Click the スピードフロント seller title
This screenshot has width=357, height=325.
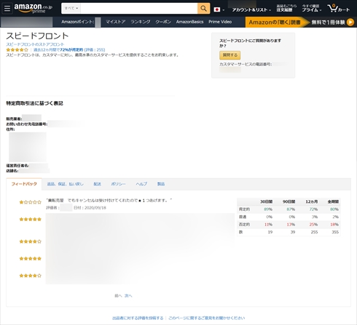point(37,36)
